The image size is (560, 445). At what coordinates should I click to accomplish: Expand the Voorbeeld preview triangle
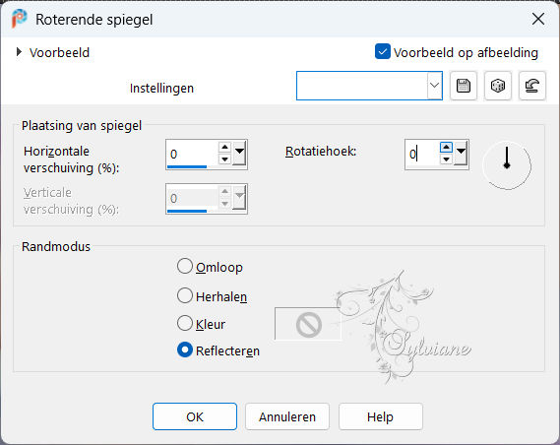(19, 52)
